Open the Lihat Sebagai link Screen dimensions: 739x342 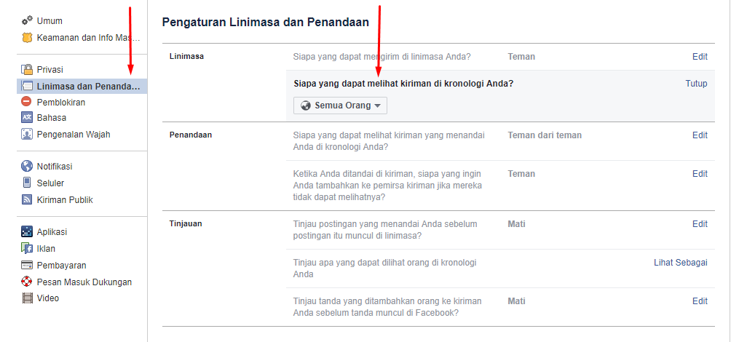tap(680, 263)
